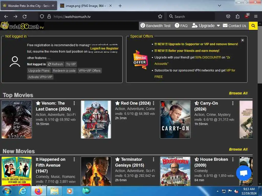
Task: Open Carry-On movie poster
Action: point(175,119)
